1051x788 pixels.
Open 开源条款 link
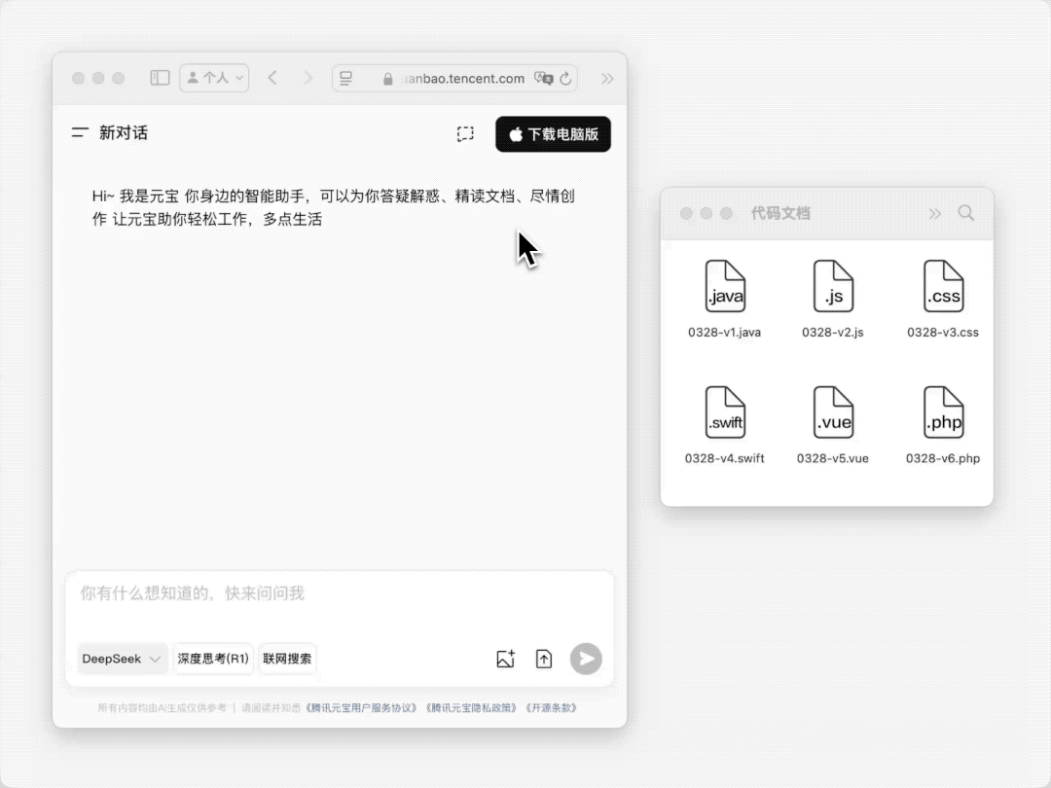[x=552, y=707]
